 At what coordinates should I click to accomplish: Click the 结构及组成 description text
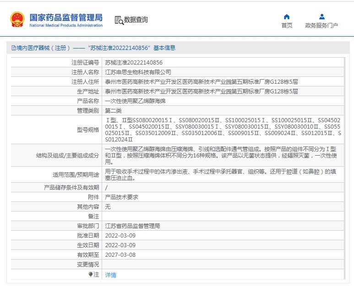click(x=221, y=155)
